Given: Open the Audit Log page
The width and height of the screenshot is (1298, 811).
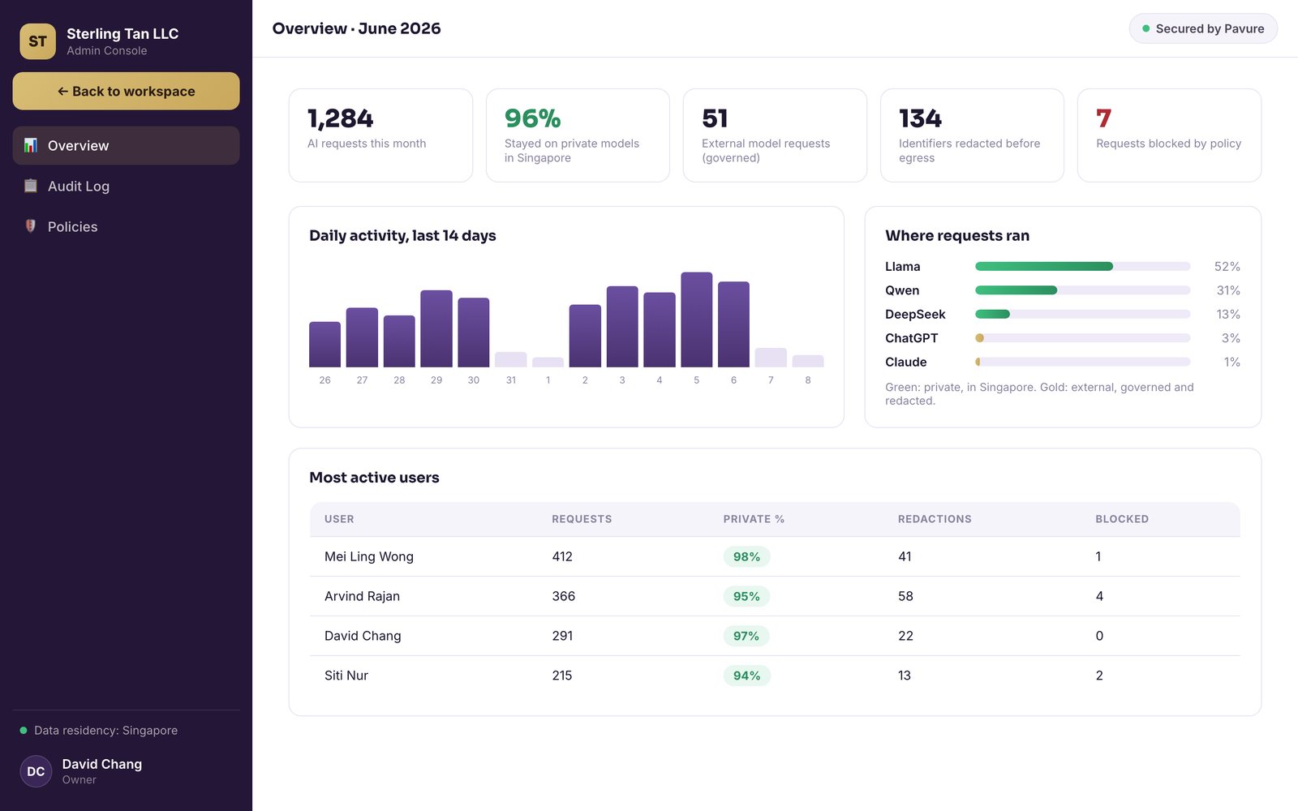Looking at the screenshot, I should (126, 186).
